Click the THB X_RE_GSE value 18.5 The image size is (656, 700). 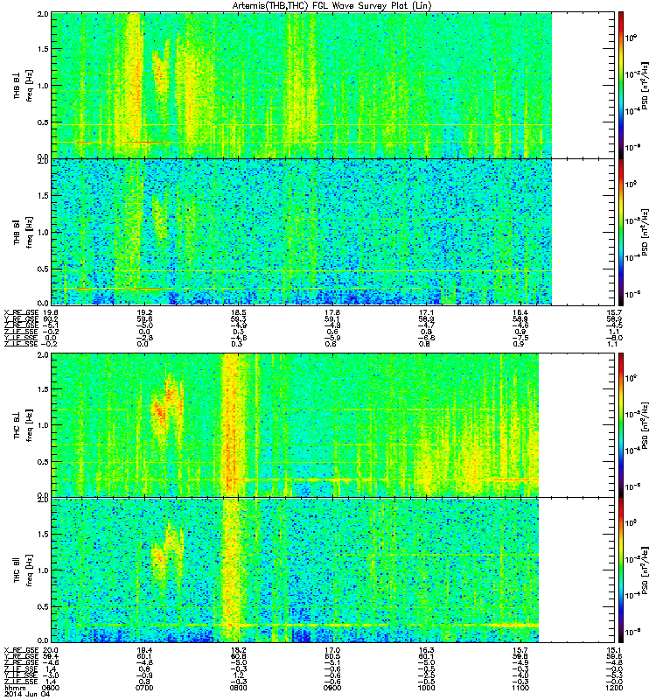[238, 312]
